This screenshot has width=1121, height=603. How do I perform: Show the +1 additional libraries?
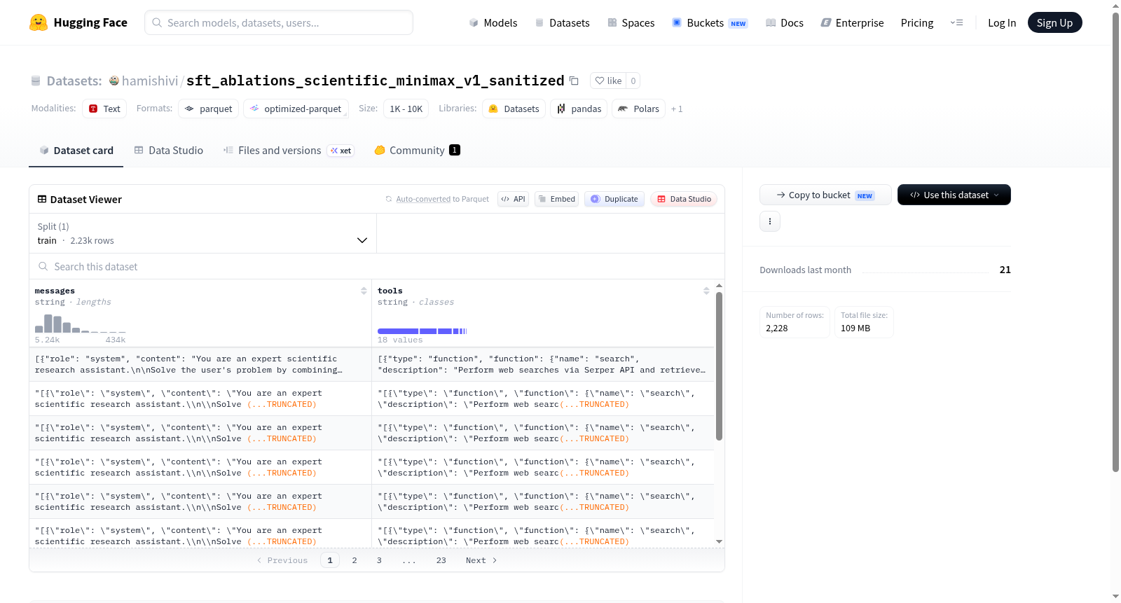point(677,109)
